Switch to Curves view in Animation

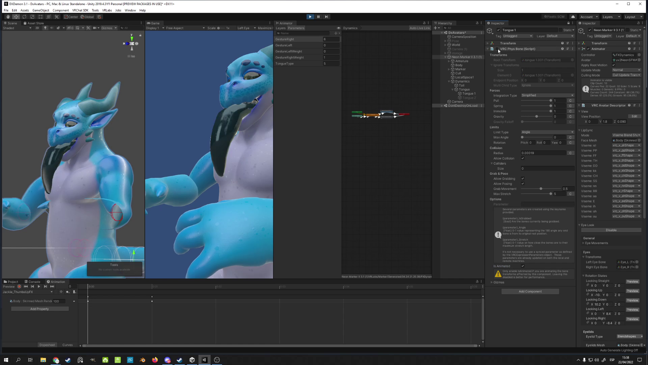[67, 345]
